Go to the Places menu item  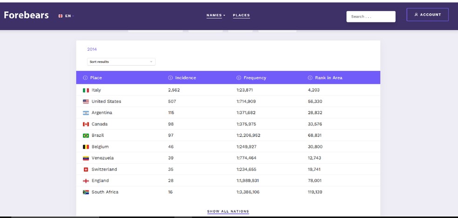pos(241,15)
